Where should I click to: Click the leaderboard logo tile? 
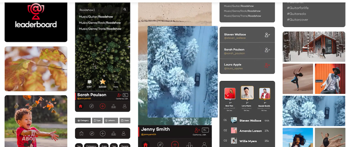pos(35,21)
